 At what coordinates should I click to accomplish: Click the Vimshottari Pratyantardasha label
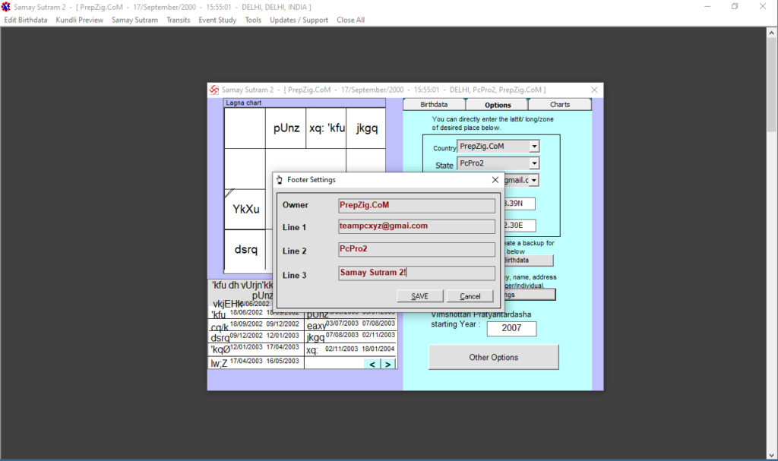click(481, 314)
